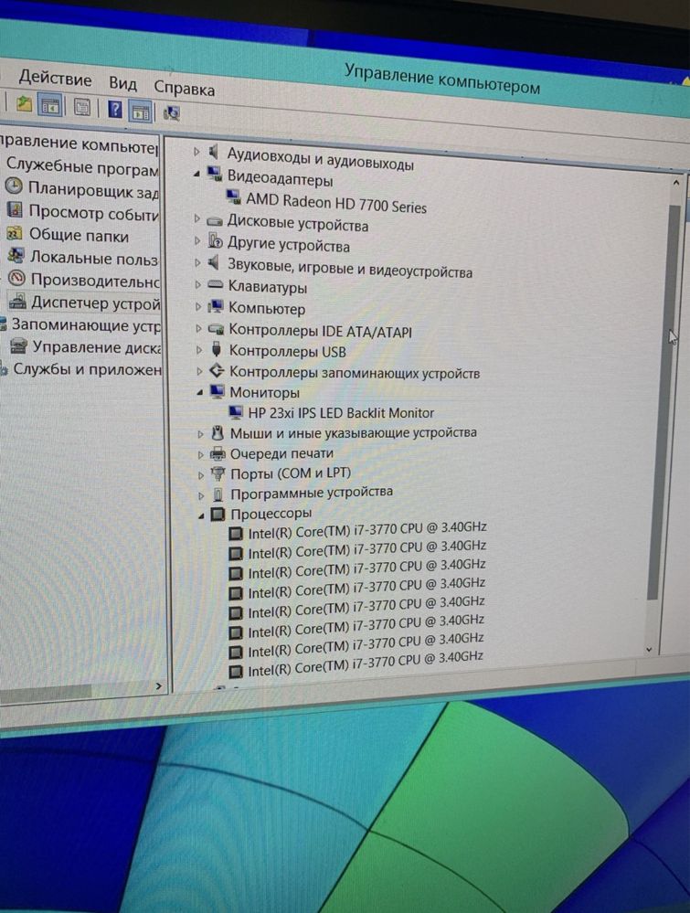Collapse the Процессоры category

tap(201, 515)
